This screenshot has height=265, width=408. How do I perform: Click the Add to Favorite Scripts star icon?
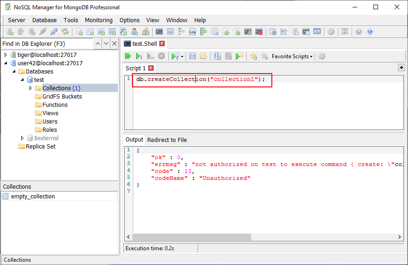[253, 56]
